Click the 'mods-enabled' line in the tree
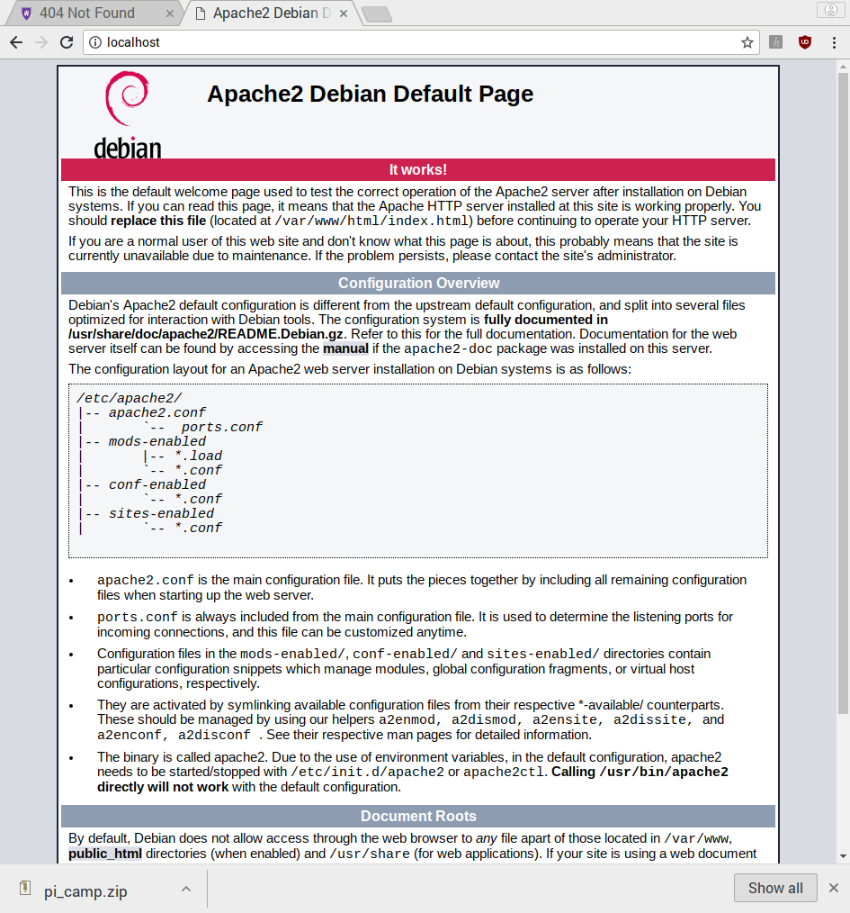Screen dimensions: 850x913 click(157, 441)
